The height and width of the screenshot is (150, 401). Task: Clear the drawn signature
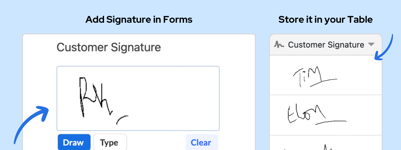coord(201,142)
